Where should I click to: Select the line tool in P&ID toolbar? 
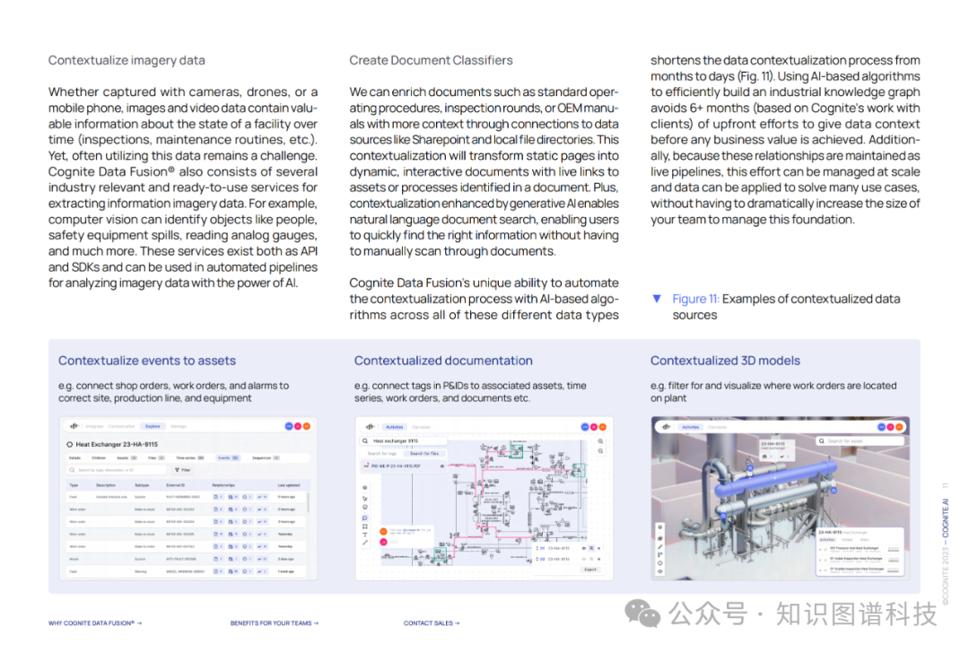click(365, 543)
